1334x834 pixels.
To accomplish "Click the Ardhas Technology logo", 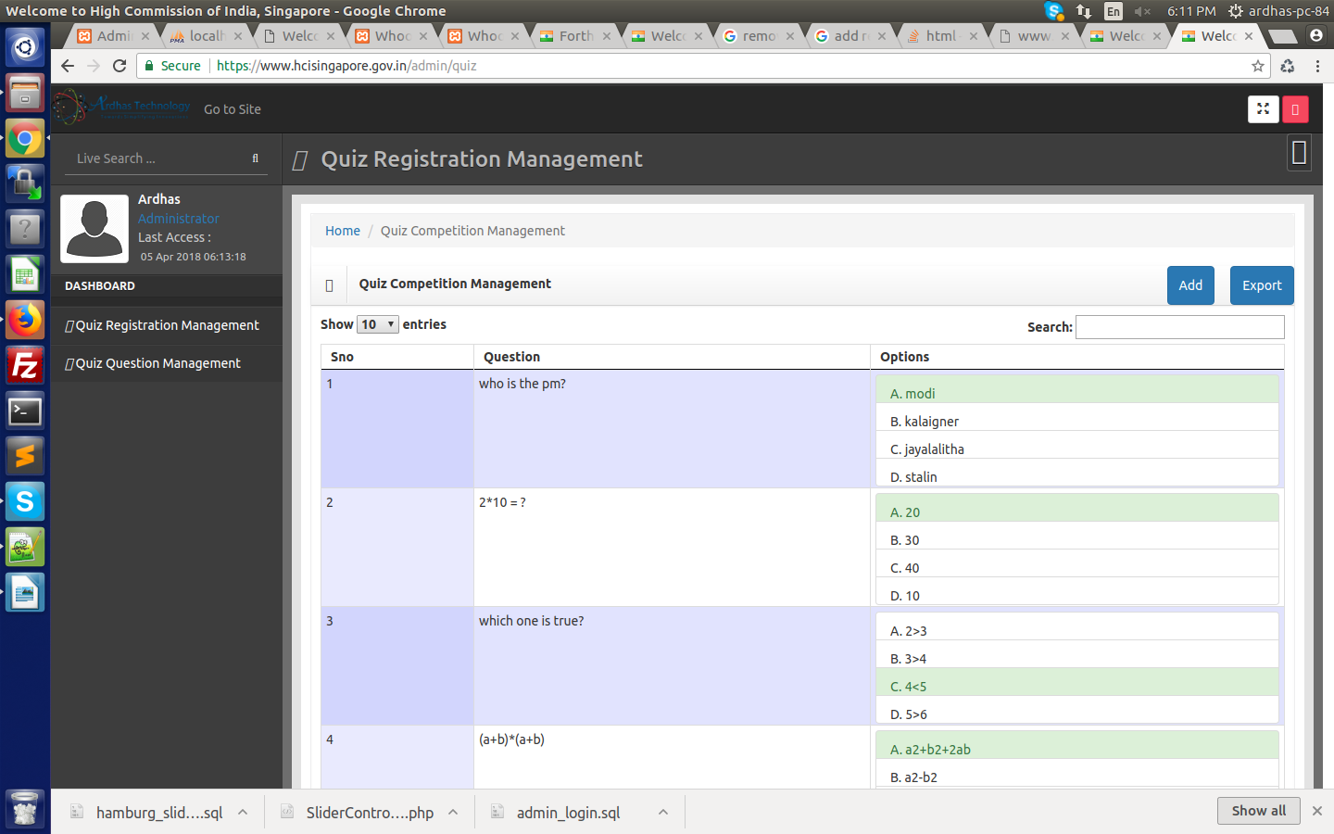I will point(121,107).
